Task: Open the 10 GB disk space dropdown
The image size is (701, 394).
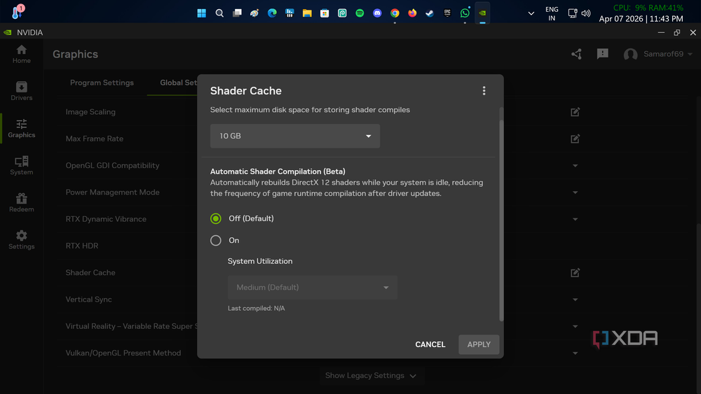Action: (x=295, y=136)
